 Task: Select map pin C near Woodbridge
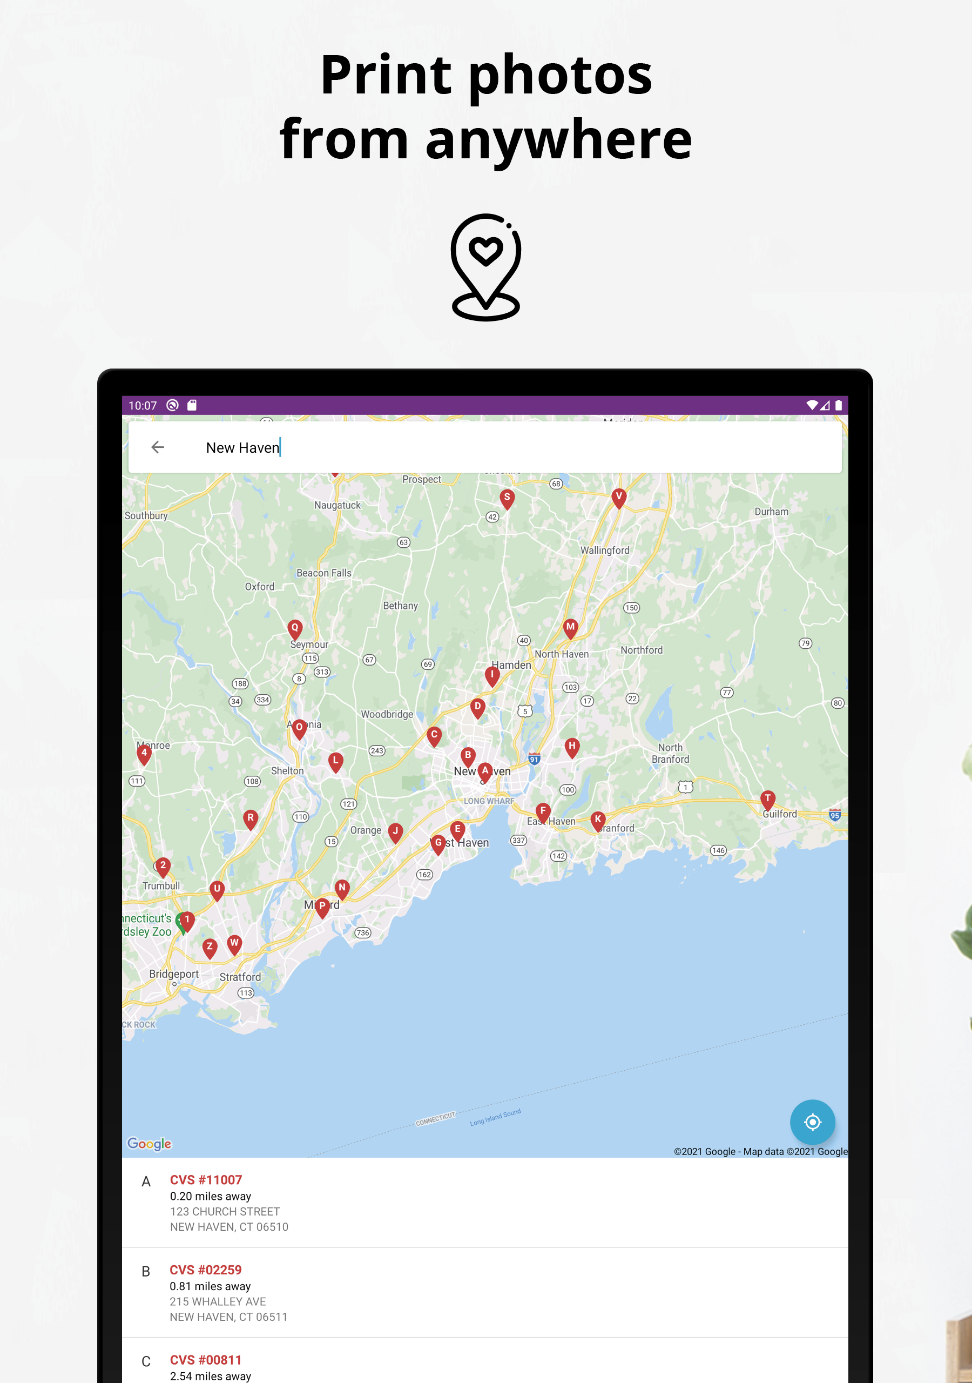[x=434, y=737]
